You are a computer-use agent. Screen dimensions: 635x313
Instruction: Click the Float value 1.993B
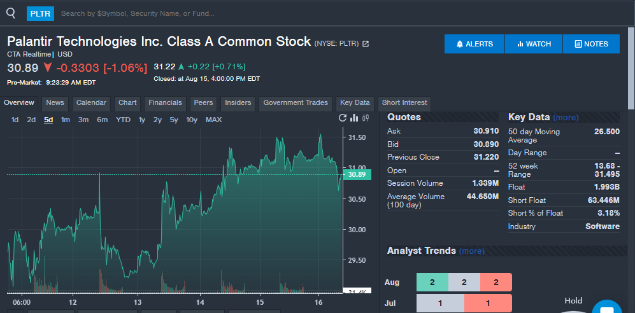tap(606, 187)
